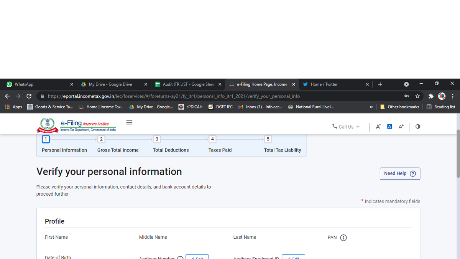The image size is (460, 259).
Task: Open the DGFT IEC bookmark
Action: coord(220,107)
